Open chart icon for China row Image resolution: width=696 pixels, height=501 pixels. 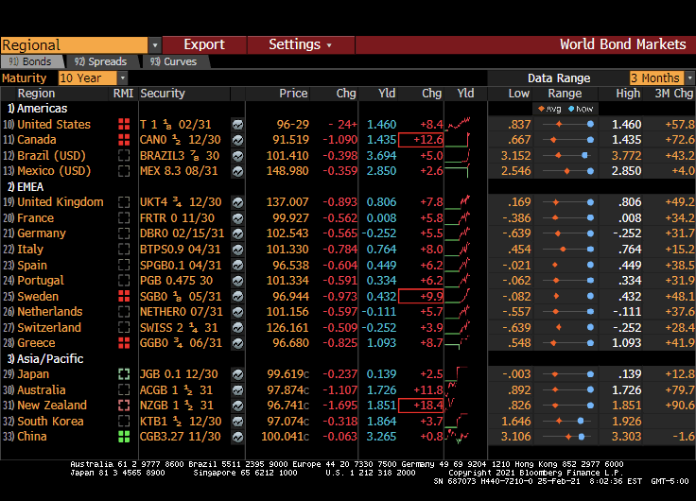click(238, 437)
